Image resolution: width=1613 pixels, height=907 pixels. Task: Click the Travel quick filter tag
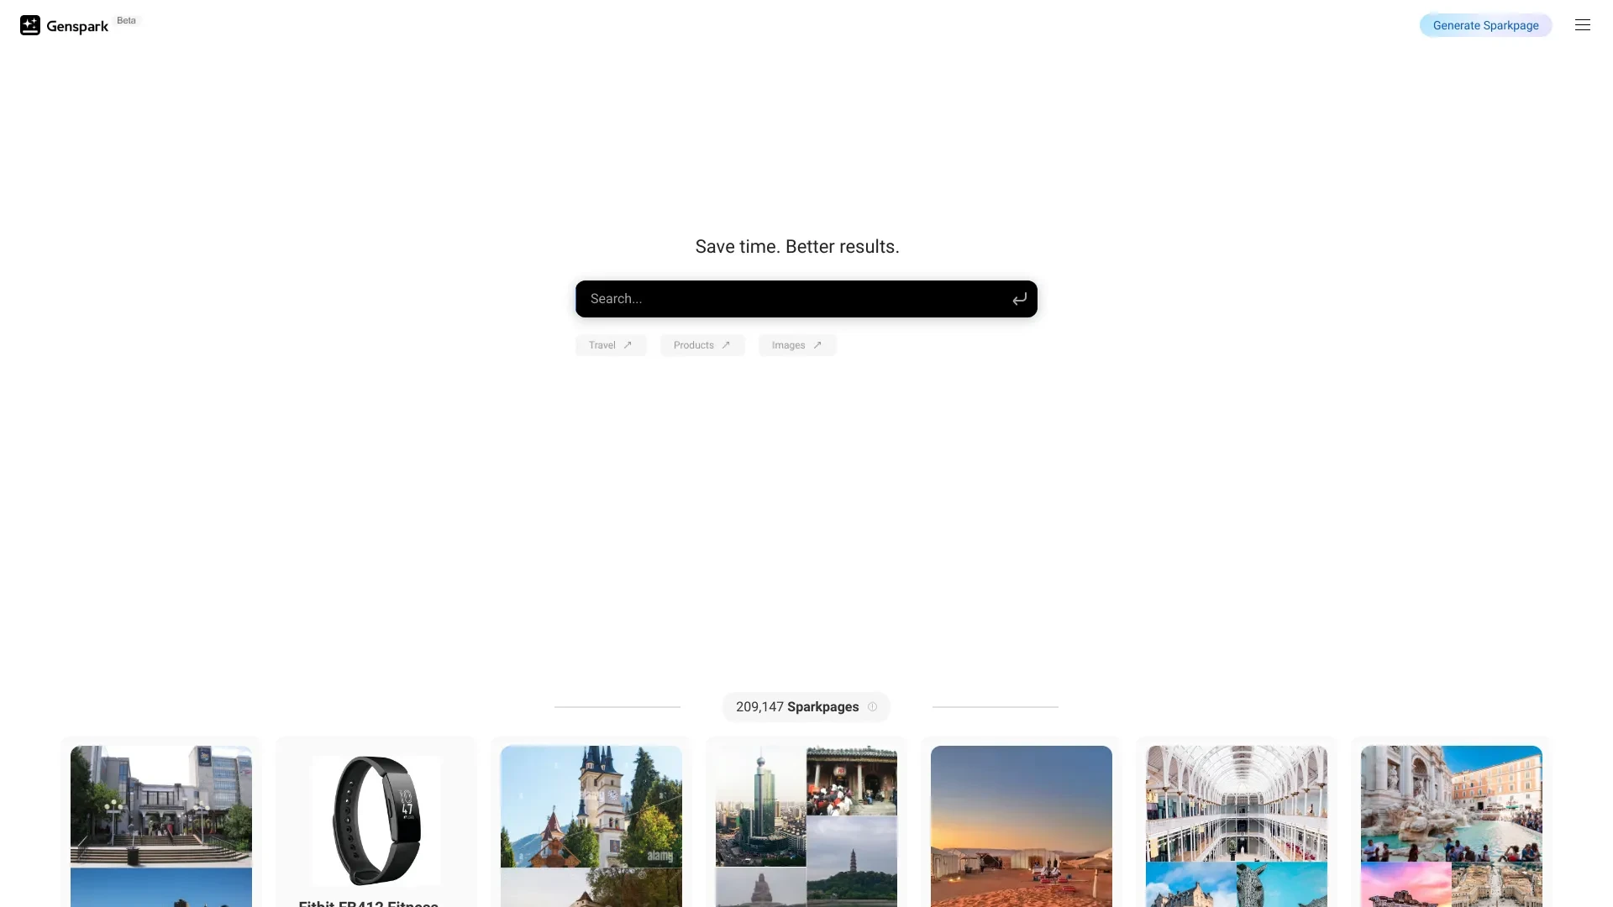[x=611, y=344]
